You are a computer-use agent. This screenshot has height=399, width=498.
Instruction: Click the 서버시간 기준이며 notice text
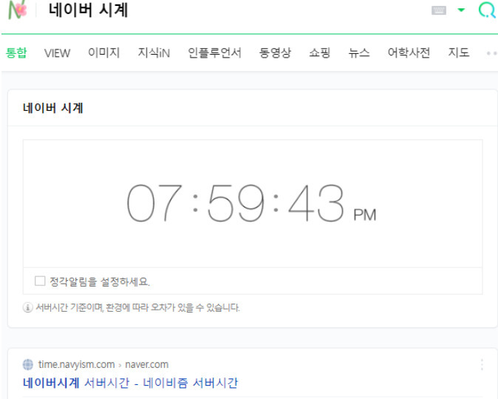(x=137, y=307)
